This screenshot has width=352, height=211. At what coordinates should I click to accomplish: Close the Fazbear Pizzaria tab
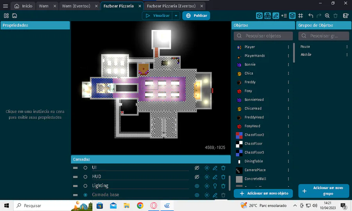pyautogui.click(x=140, y=6)
